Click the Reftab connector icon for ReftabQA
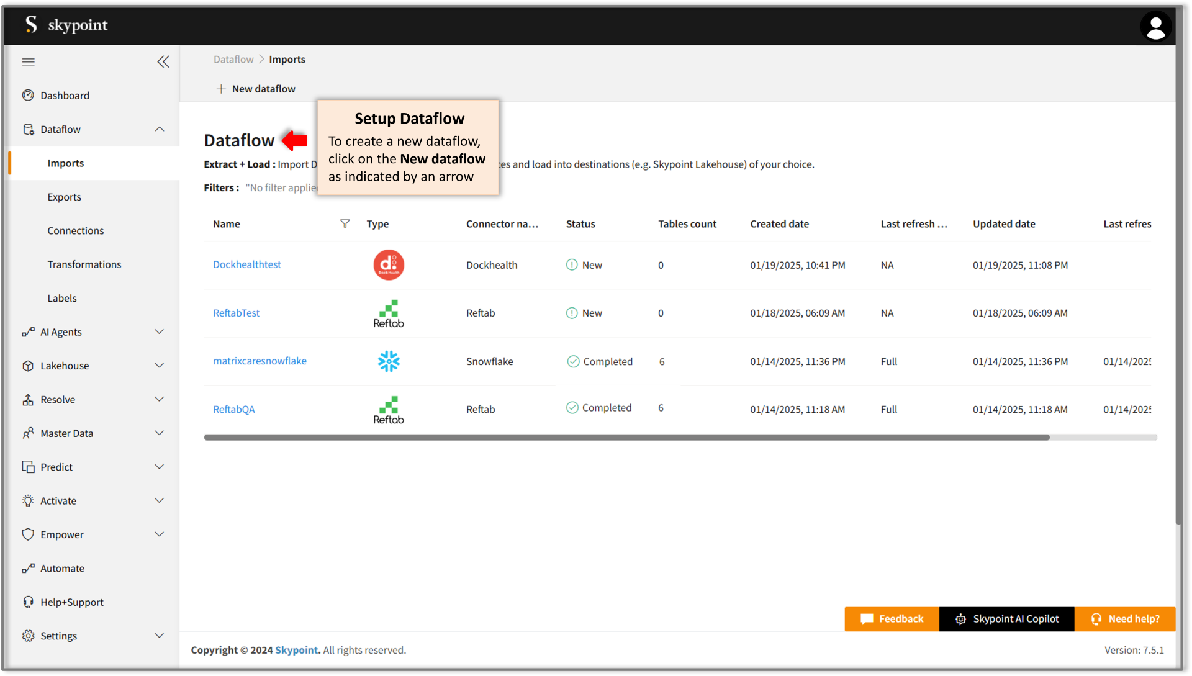 [388, 408]
